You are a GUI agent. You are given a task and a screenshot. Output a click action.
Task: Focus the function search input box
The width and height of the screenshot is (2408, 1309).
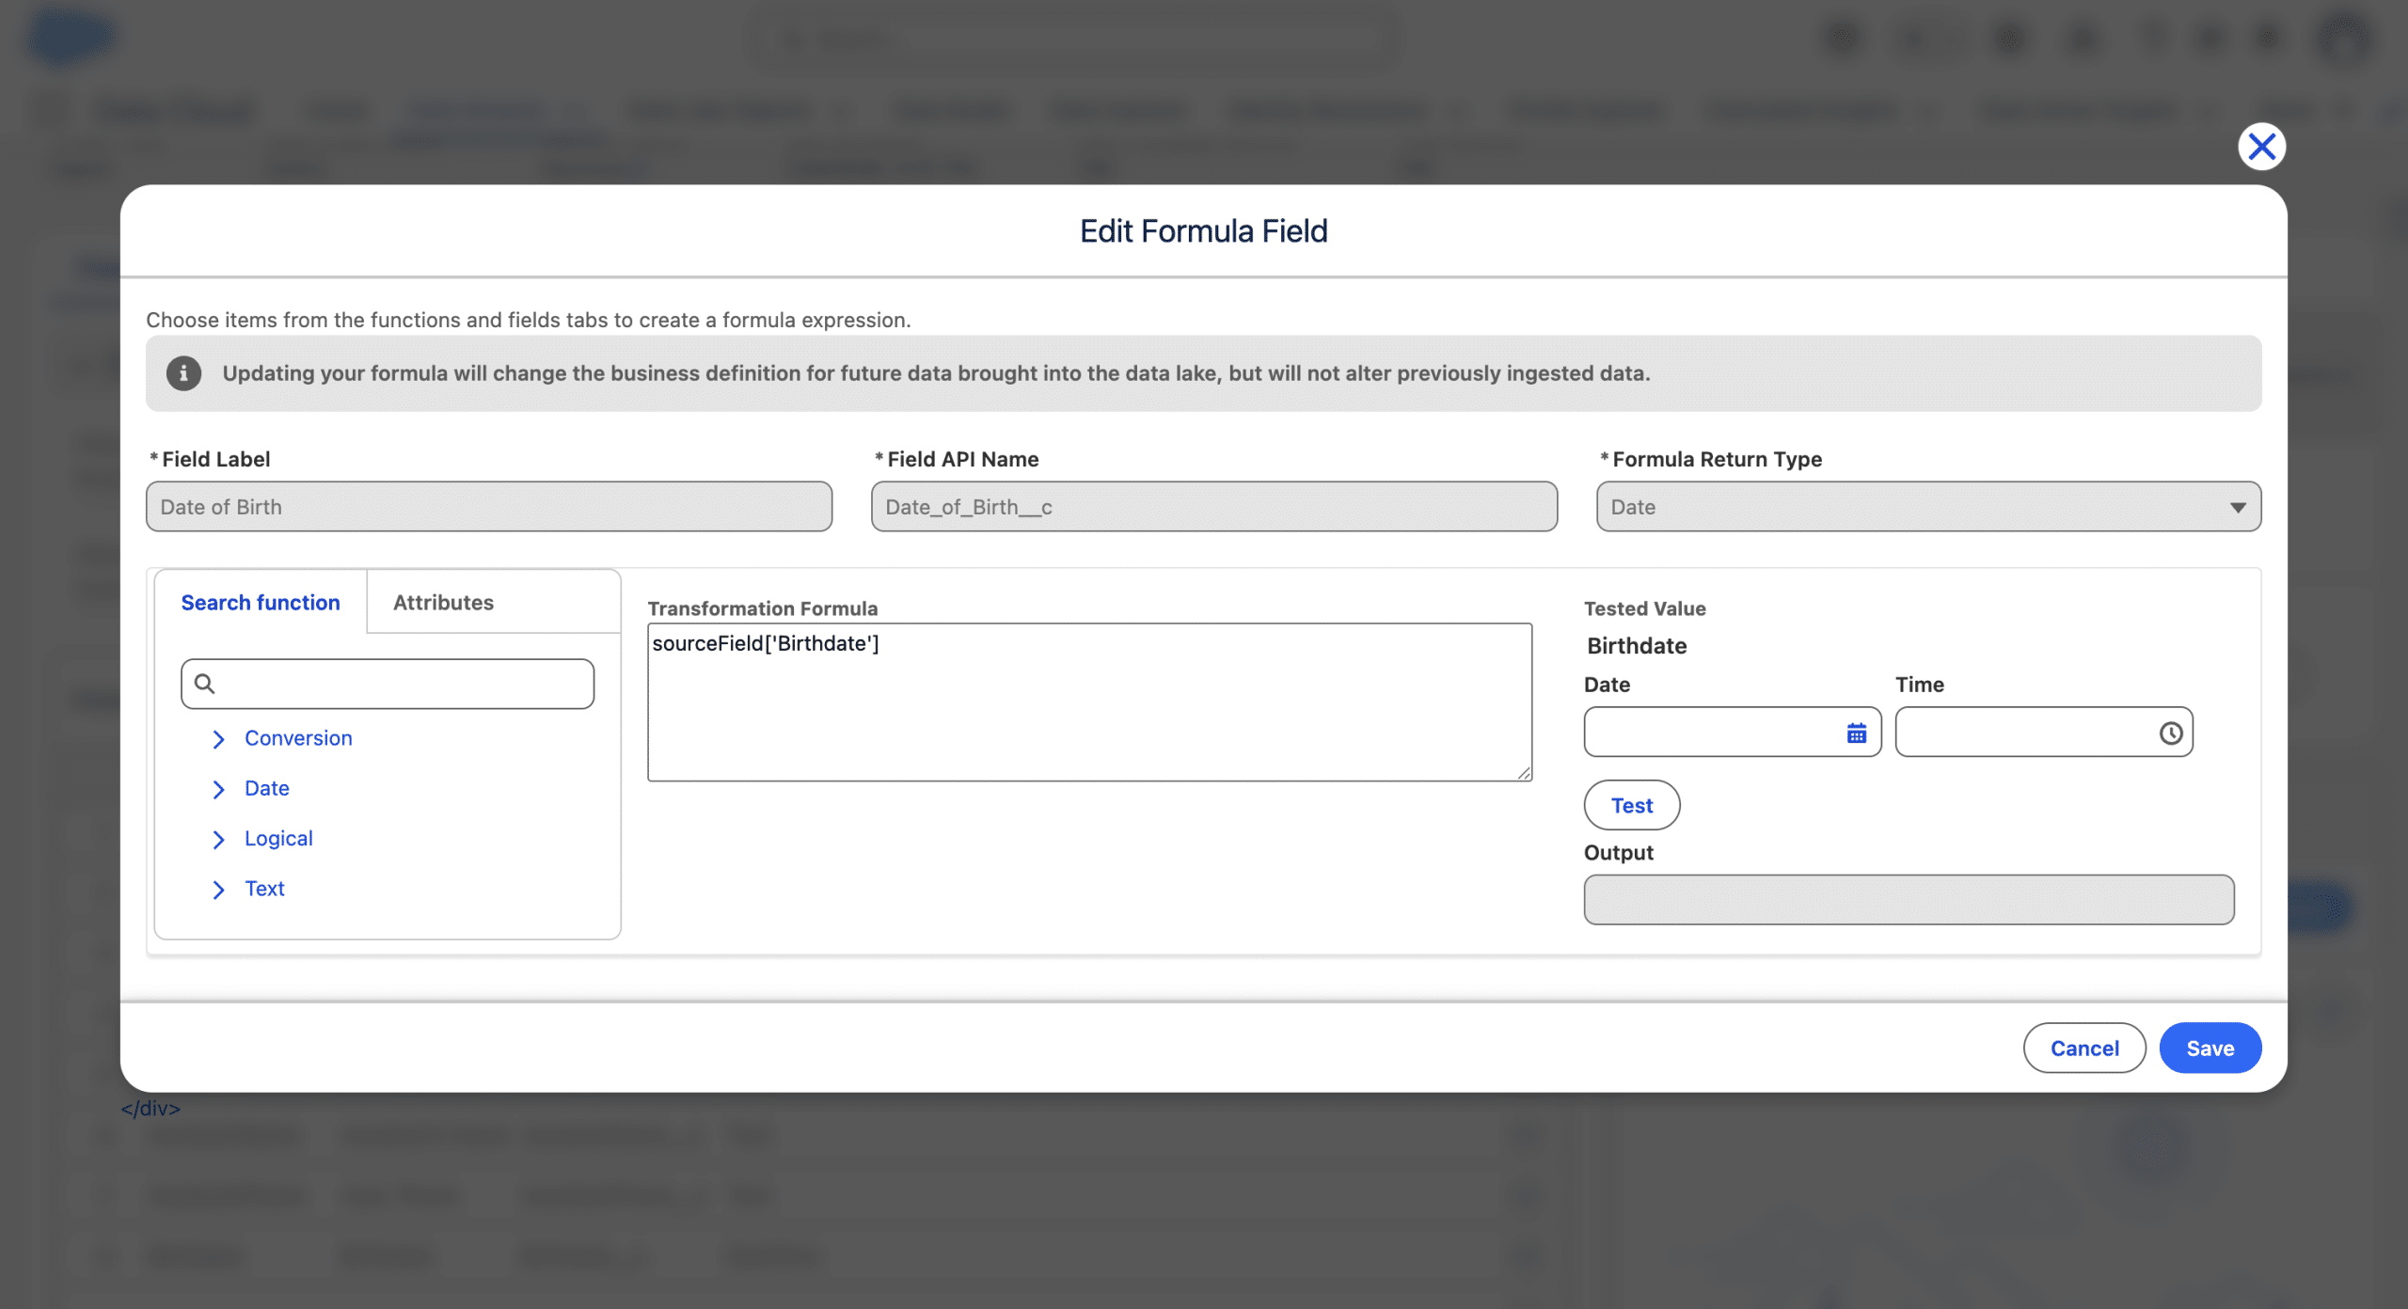(x=404, y=684)
